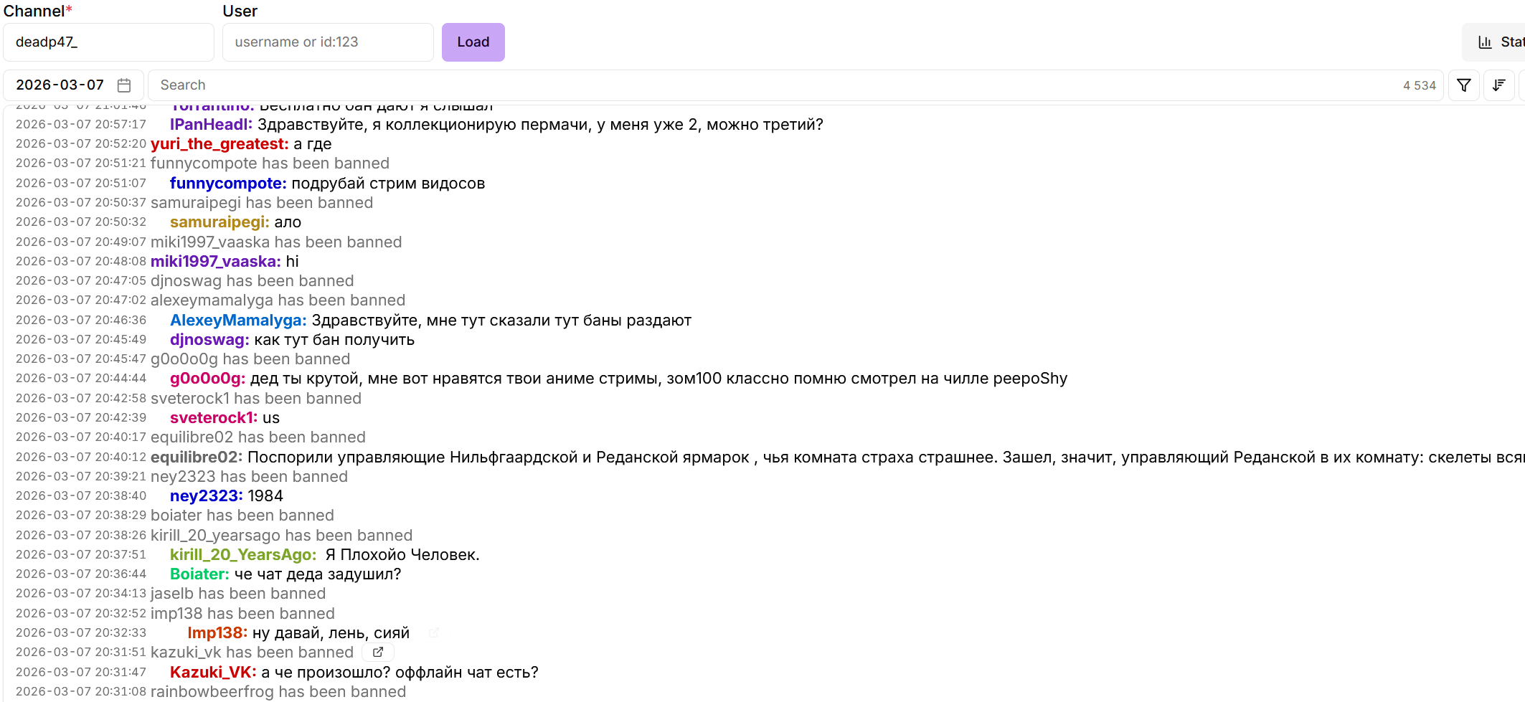
Task: Click the username or id input field
Action: (328, 42)
